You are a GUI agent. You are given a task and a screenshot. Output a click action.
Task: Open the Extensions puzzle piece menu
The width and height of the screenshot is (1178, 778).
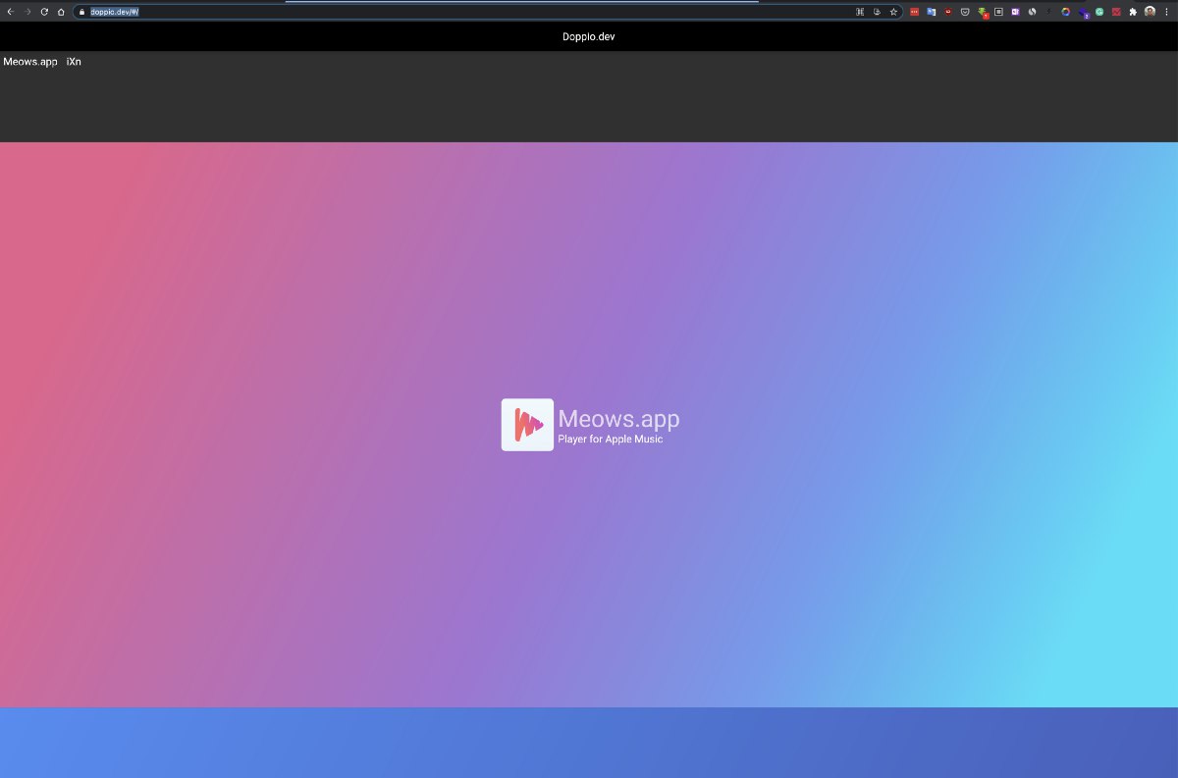tap(1133, 12)
